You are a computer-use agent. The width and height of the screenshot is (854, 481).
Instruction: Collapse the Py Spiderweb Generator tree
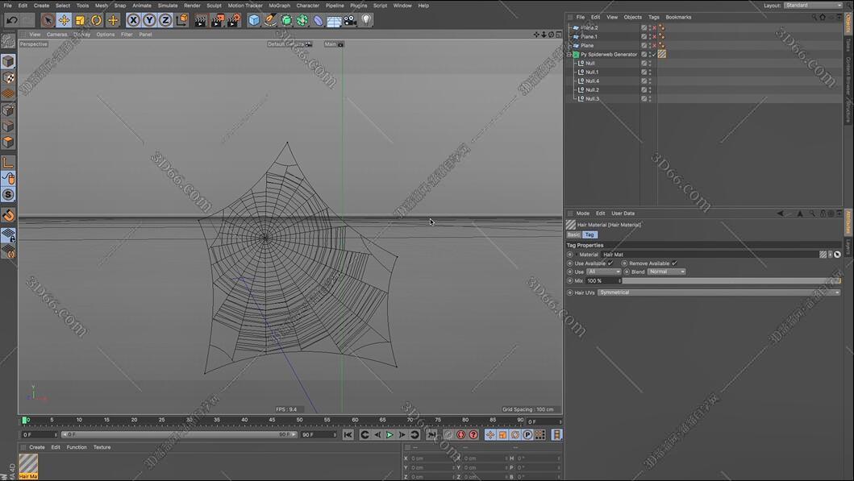coord(569,55)
